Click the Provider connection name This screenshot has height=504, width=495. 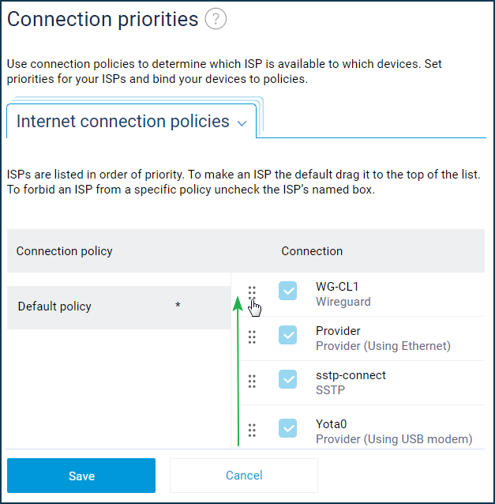tap(338, 331)
